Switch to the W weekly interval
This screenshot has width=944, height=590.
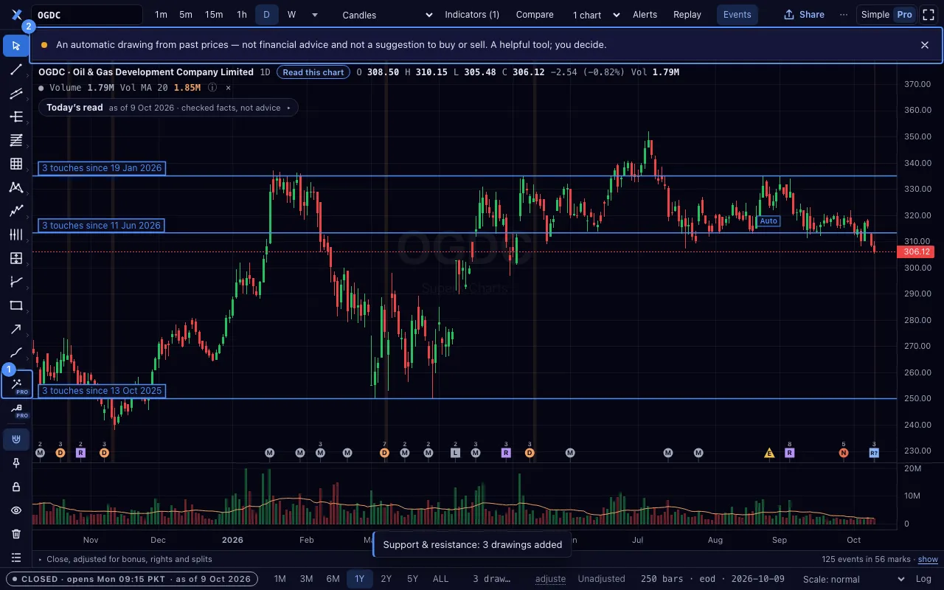click(x=291, y=15)
